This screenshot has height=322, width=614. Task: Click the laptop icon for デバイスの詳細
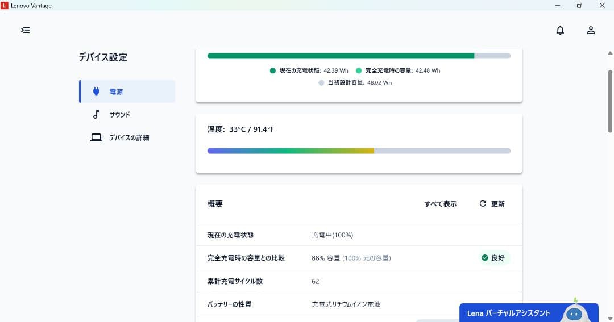[96, 137]
